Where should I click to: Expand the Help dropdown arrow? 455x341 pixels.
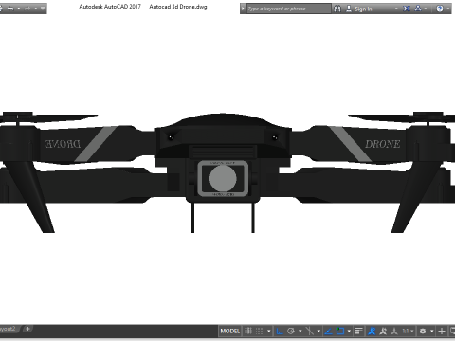tap(448, 9)
